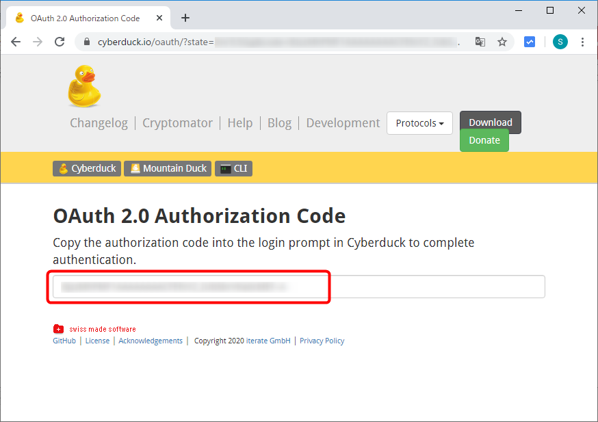Maximize the Chrome window
This screenshot has width=598, height=422.
click(x=550, y=11)
